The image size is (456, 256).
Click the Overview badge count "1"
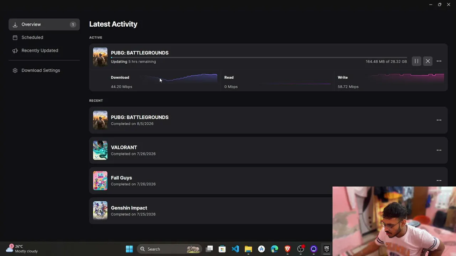coord(73,25)
